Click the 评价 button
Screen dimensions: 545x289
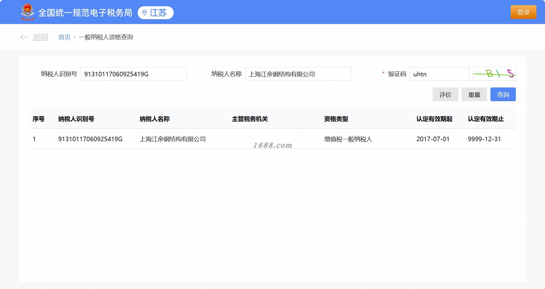(x=445, y=95)
